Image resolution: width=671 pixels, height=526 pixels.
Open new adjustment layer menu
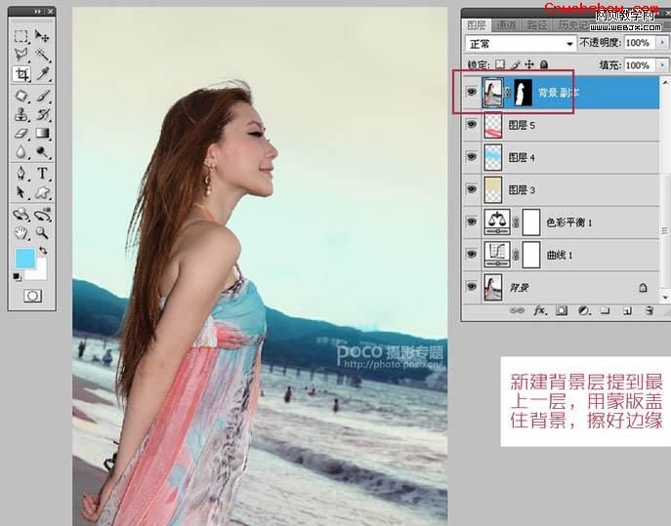pos(583,311)
